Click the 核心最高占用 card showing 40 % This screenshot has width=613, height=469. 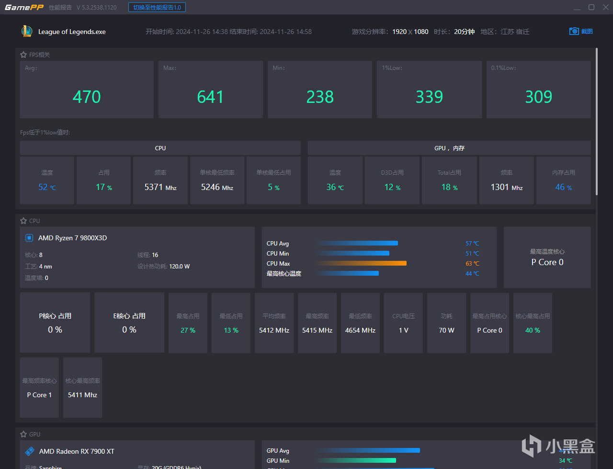(x=533, y=323)
